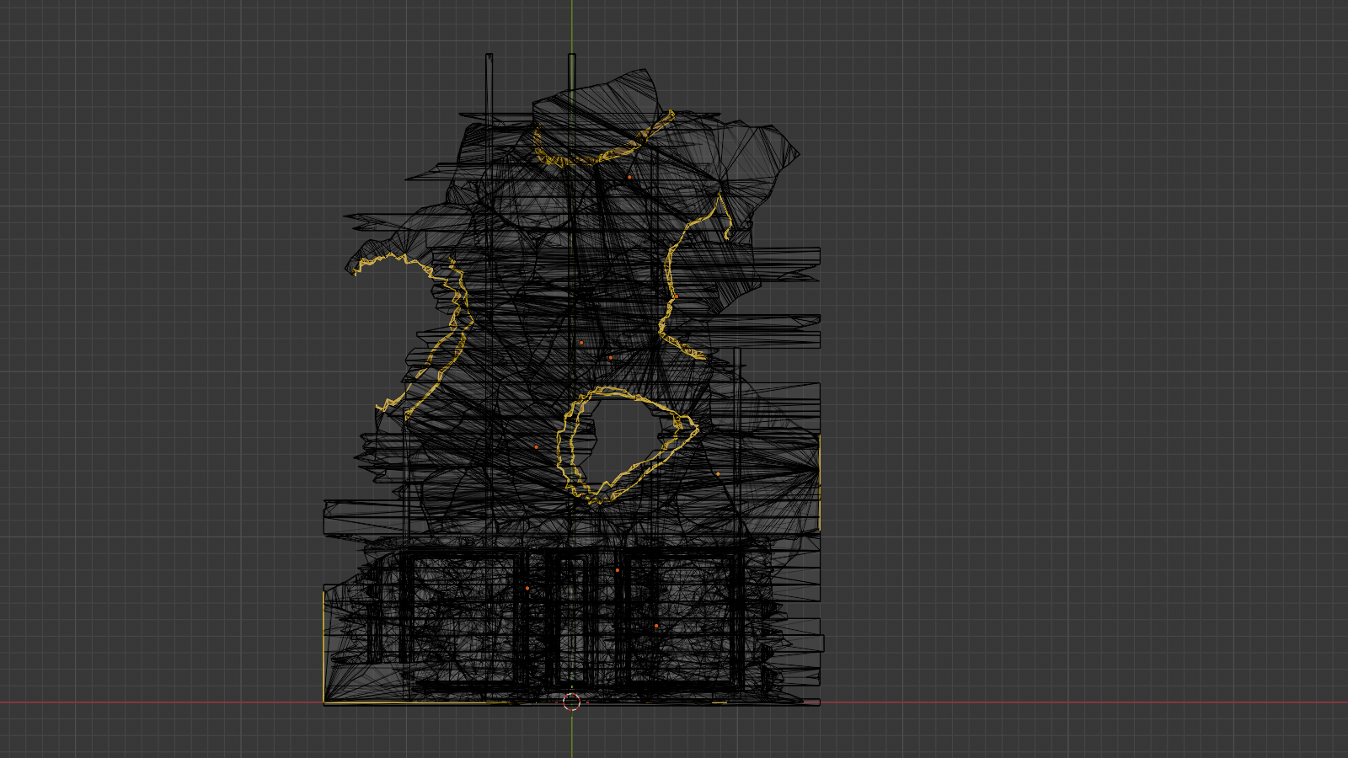Select the tall vertical pole at top left
The width and height of the screenshot is (1348, 758).
coord(489,84)
